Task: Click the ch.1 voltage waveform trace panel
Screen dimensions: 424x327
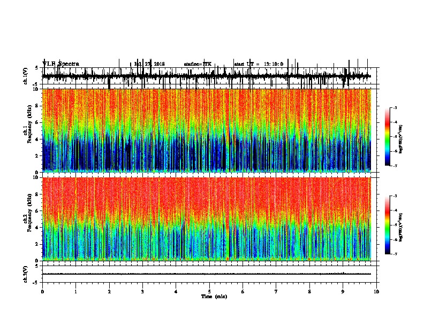Action: [x=209, y=76]
